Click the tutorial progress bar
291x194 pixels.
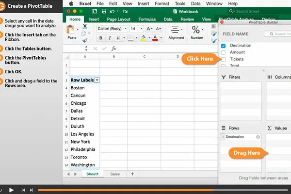pyautogui.click(x=163, y=190)
